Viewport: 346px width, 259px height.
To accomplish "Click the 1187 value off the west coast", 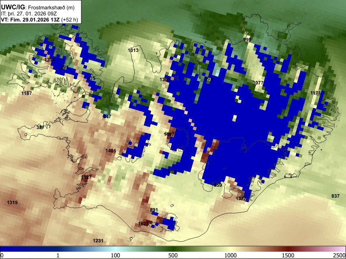I will tap(26, 93).
